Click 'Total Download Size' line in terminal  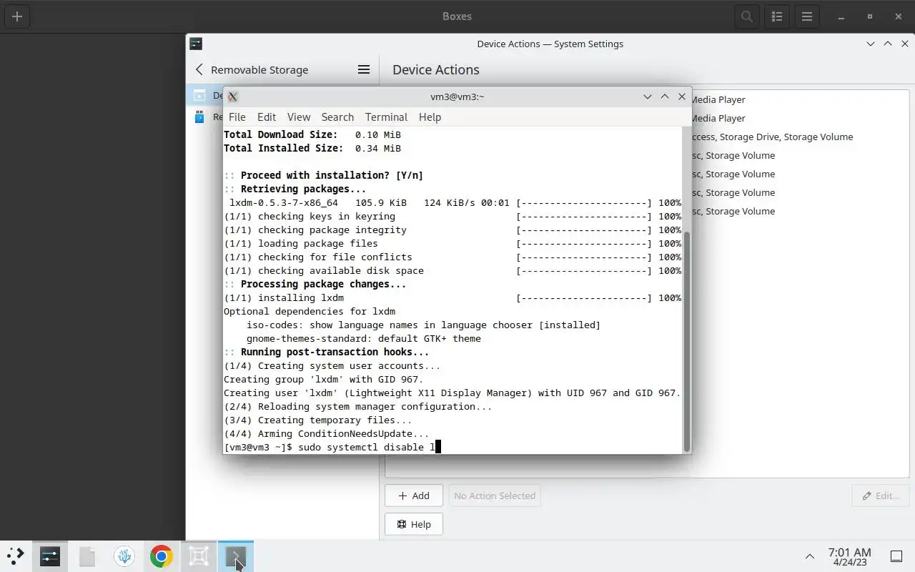click(312, 134)
